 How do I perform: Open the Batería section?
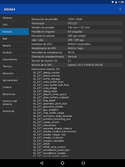click(14, 46)
